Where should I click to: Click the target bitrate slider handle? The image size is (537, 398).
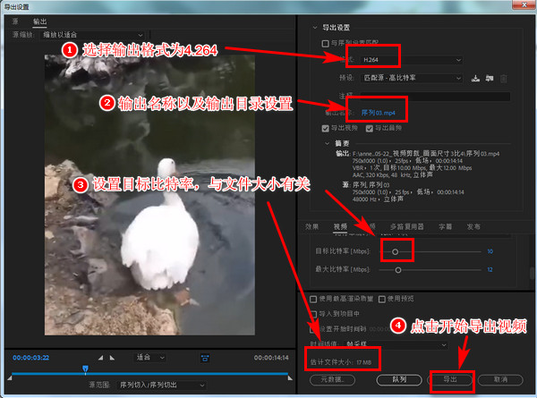click(x=395, y=252)
